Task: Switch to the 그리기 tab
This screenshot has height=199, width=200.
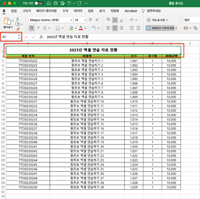Action: tap(27, 11)
